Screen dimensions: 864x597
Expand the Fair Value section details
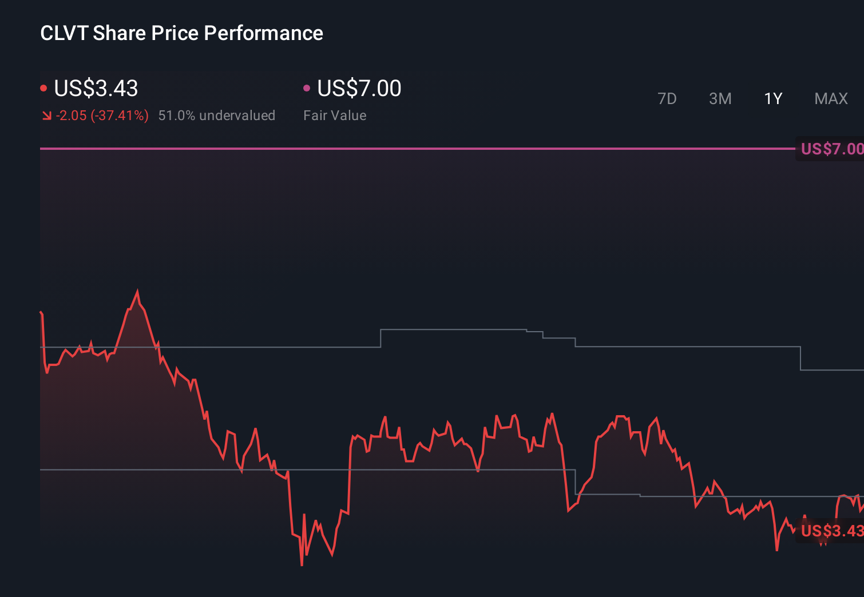[335, 115]
